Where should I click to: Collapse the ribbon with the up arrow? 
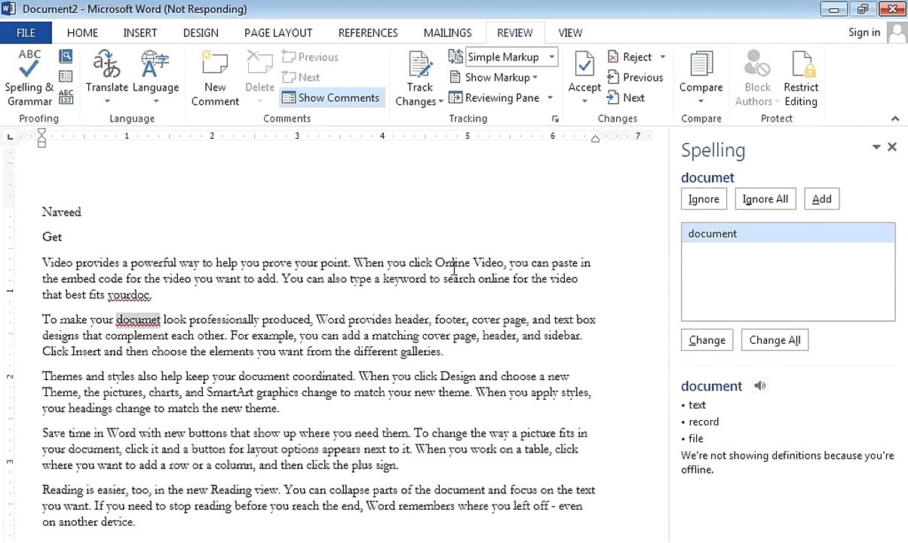tap(895, 118)
